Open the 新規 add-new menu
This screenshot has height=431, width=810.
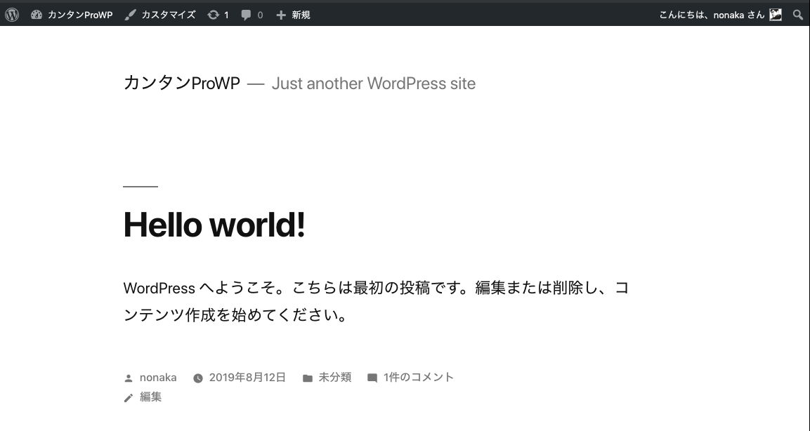point(293,15)
